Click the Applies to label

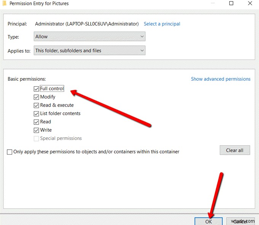19,51
